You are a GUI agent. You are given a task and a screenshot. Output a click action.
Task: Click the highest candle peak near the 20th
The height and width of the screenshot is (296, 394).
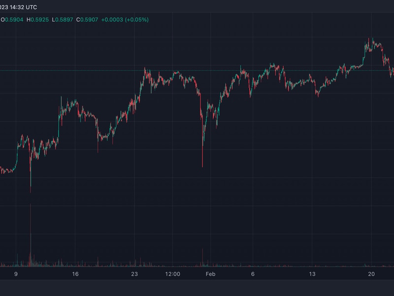(x=373, y=39)
